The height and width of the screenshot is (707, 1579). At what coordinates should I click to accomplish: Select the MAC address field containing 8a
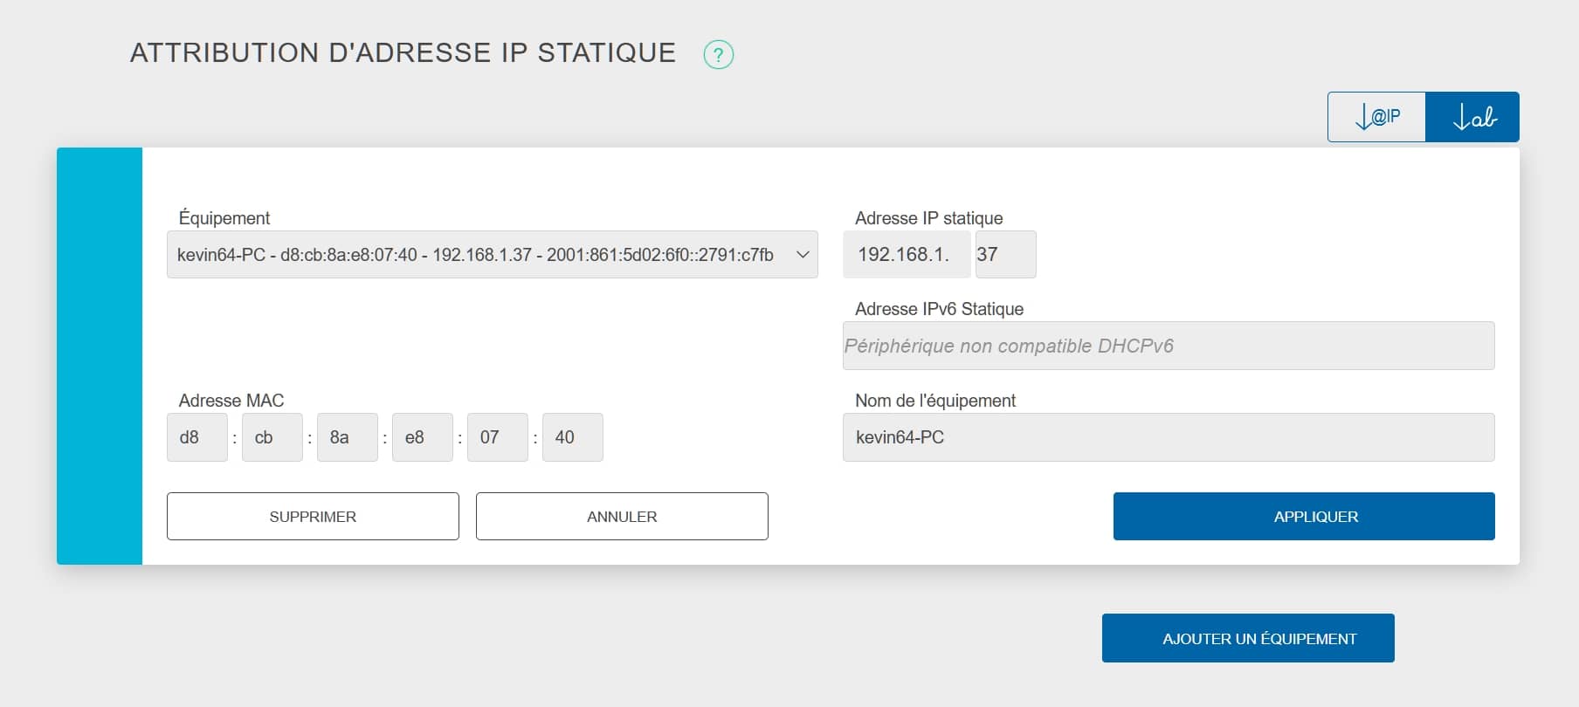348,437
